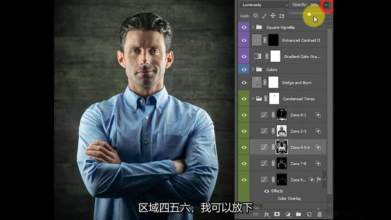Viewport: 391px width, 220px height.
Task: Move the opacity slider triangle handle
Action: [x=309, y=14]
